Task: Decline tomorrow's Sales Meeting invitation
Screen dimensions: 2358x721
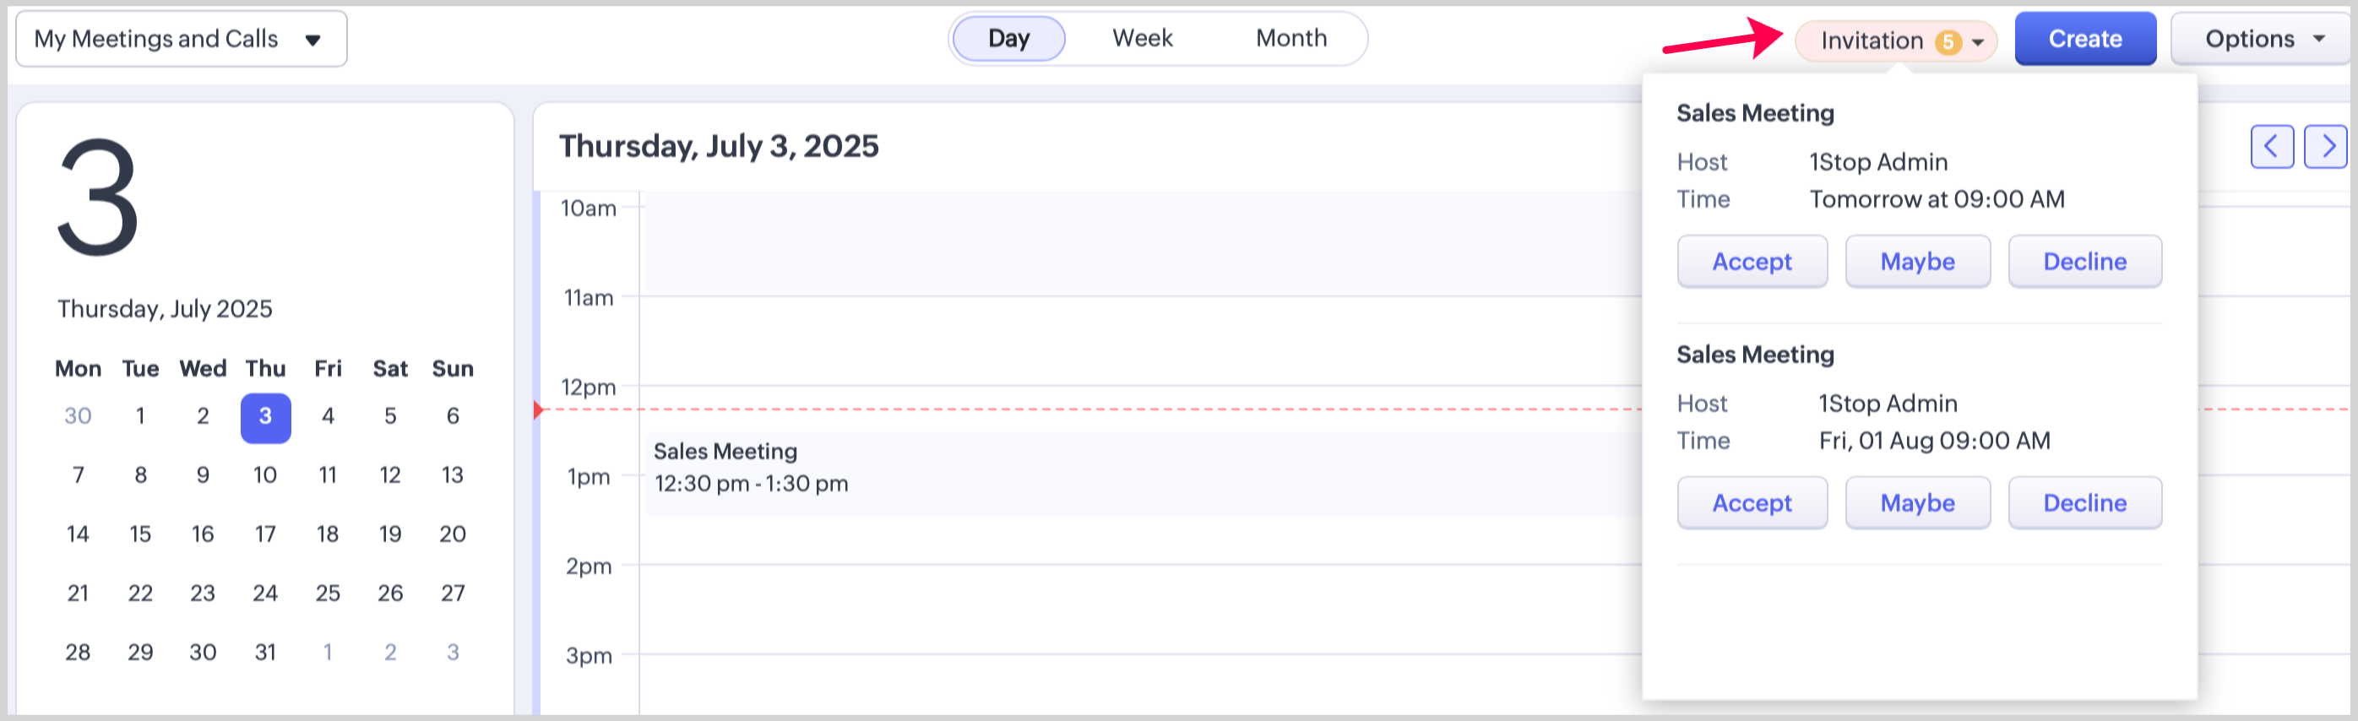Action: click(x=2084, y=262)
